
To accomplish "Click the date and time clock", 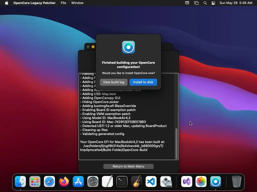I will point(236,3).
